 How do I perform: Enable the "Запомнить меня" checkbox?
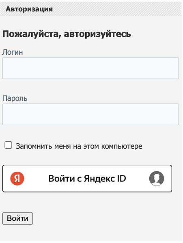point(8,145)
